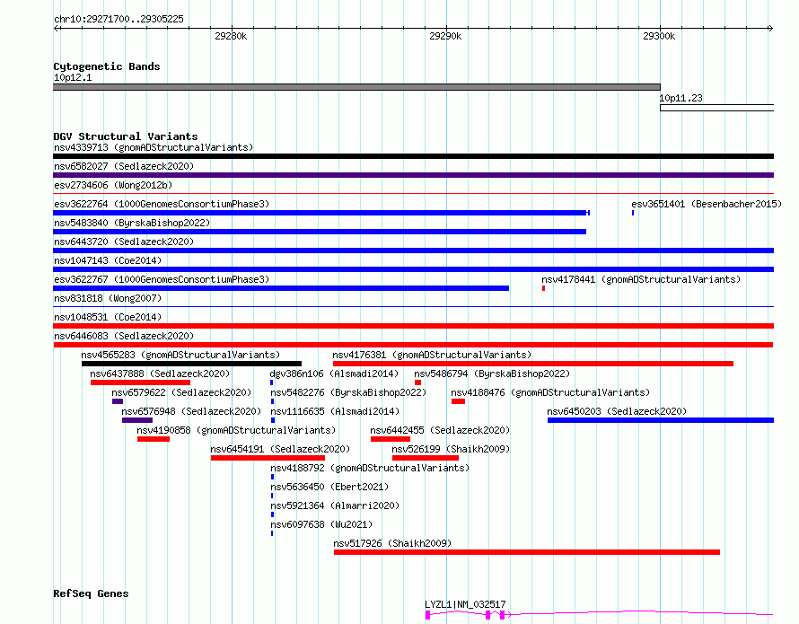Click the esv3651401 (Besenbacher2015) label

point(707,204)
